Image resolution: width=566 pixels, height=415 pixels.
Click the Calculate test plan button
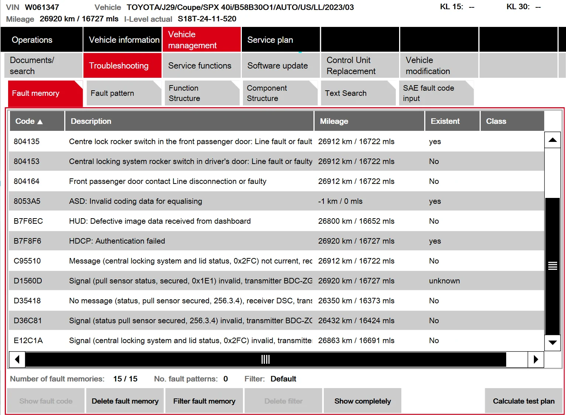[524, 401]
